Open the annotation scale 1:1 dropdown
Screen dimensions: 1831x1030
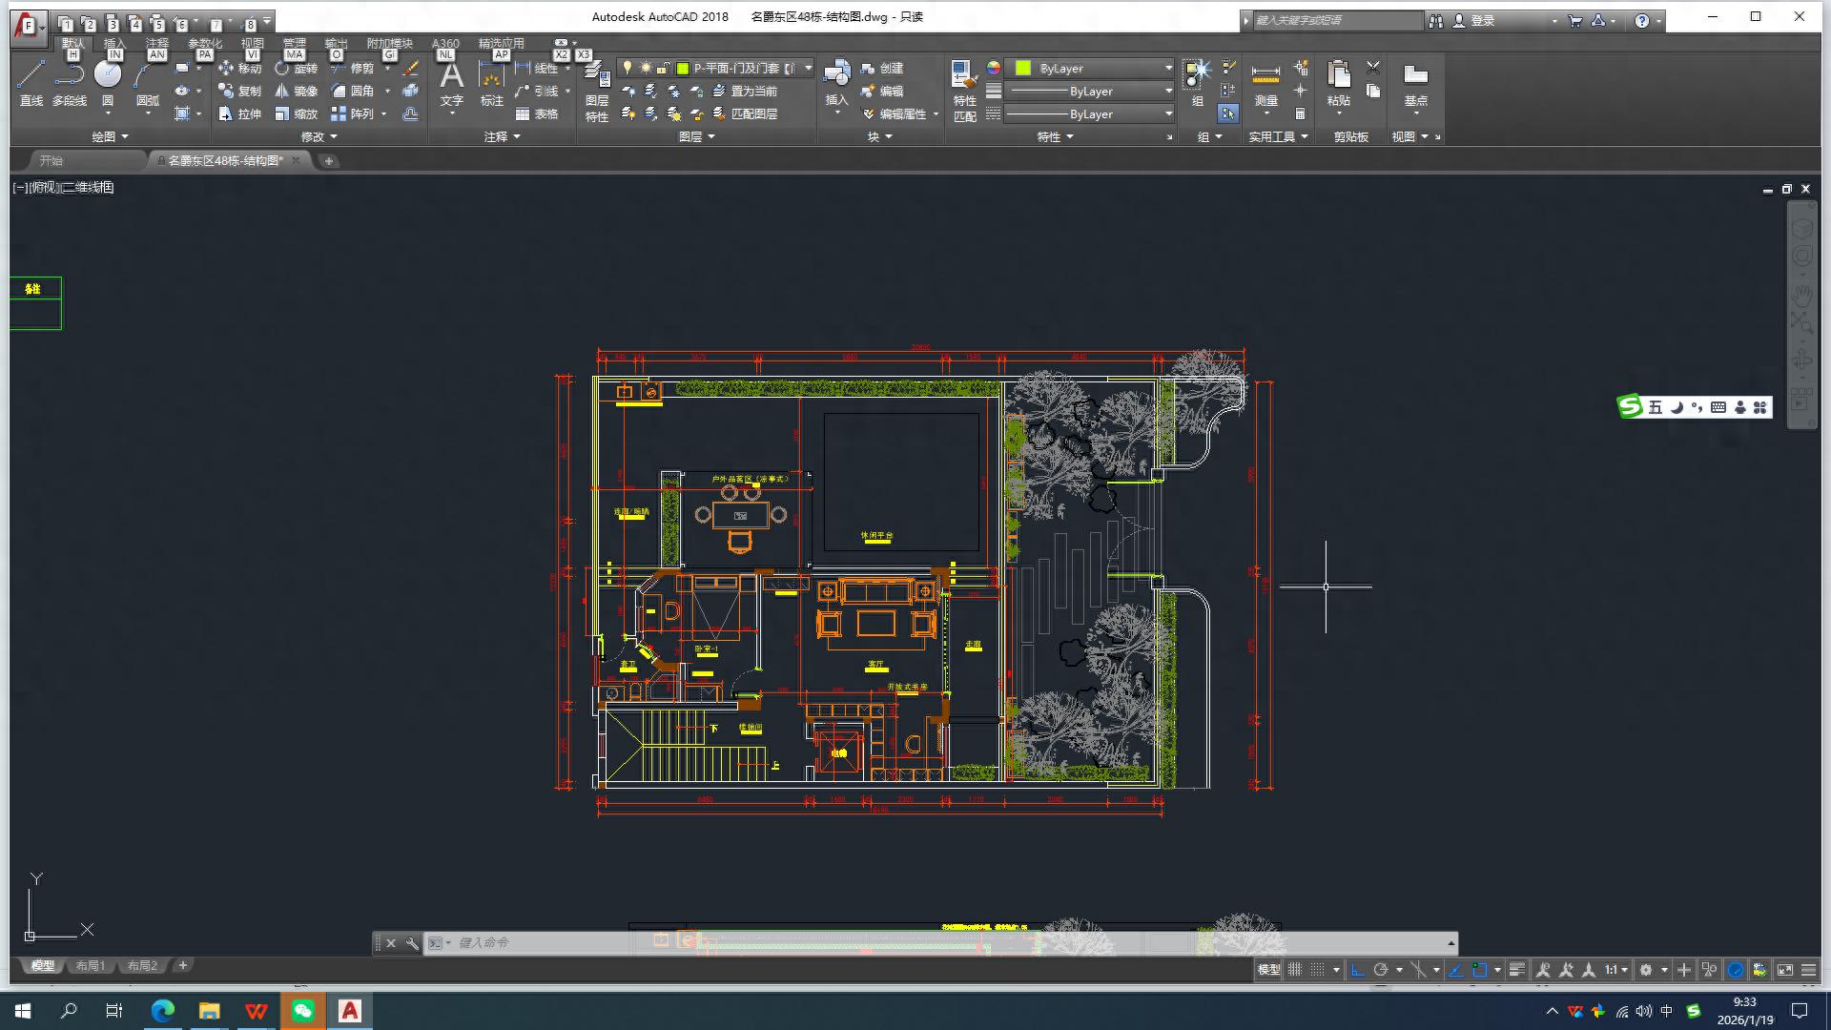click(1615, 970)
